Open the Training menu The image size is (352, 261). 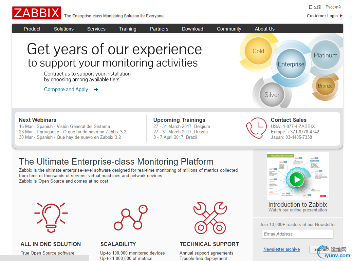[x=128, y=29]
